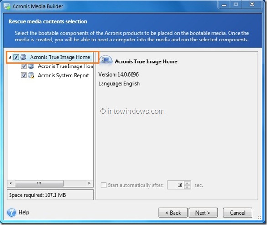This screenshot has width=267, height=225.
Task: Minimize the Acronis Media Builder window
Action: [x=224, y=5]
